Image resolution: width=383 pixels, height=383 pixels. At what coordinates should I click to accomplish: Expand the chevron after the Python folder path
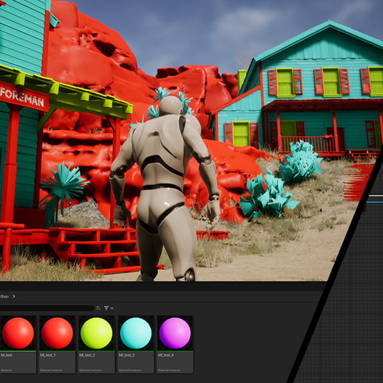coord(14,296)
